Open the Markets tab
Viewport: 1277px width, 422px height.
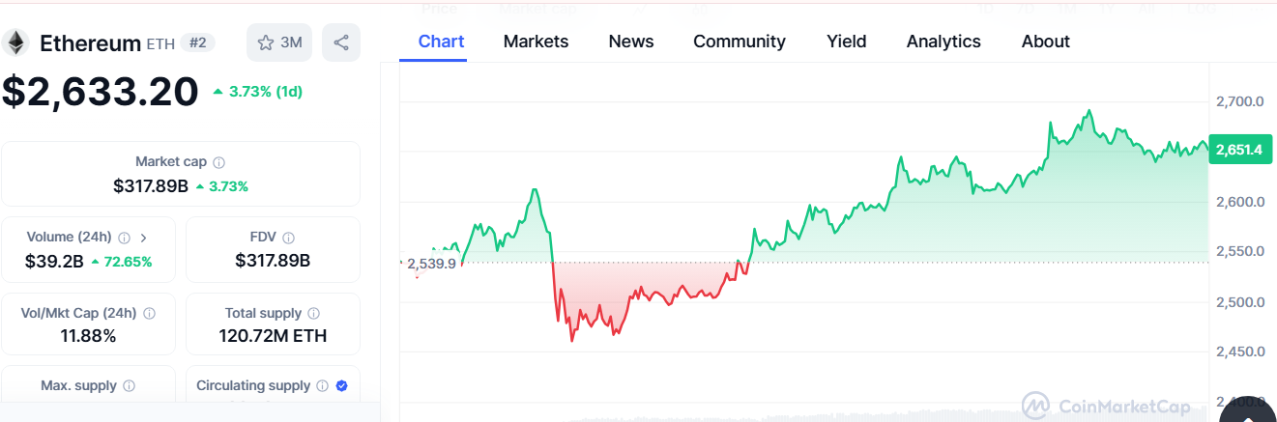(x=536, y=42)
